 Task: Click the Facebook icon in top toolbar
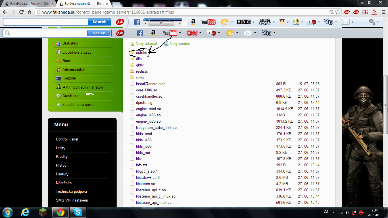tap(137, 22)
